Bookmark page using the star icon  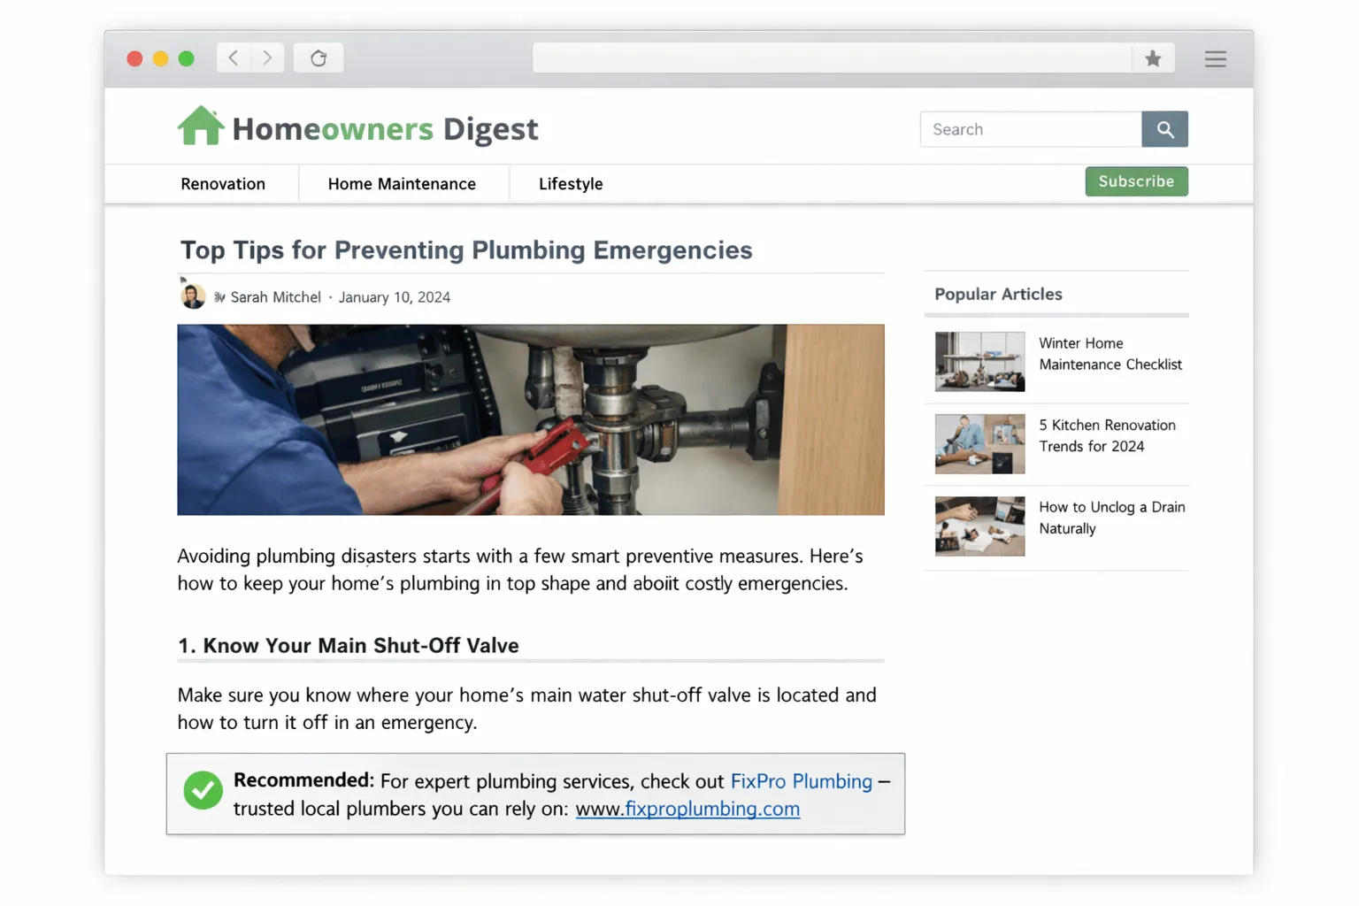[1152, 58]
